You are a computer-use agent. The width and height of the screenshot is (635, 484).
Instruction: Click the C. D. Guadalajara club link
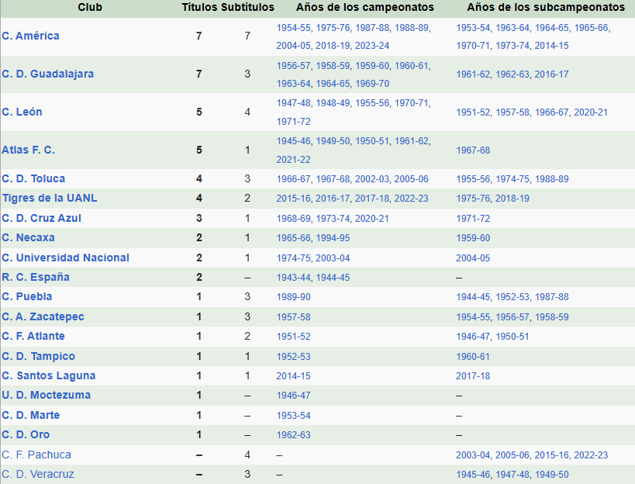pyautogui.click(x=47, y=74)
